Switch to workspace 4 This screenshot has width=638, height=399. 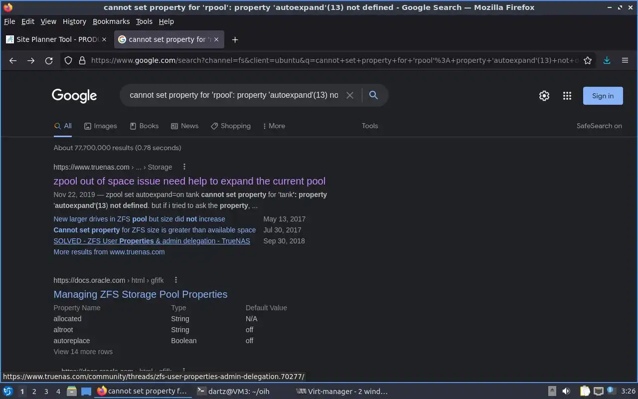pos(58,392)
